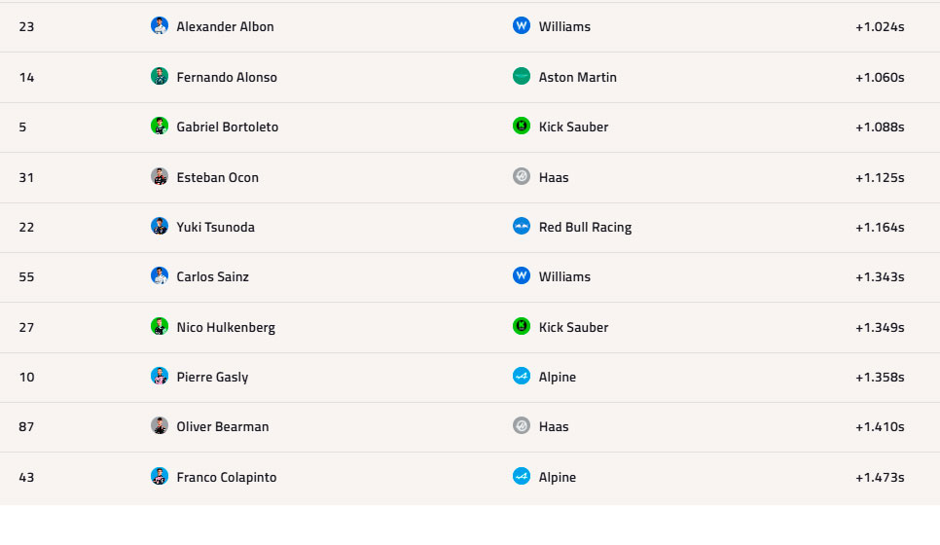Screen dimensions: 940x545
Task: Click the Aston Martin team logo
Action: point(522,77)
